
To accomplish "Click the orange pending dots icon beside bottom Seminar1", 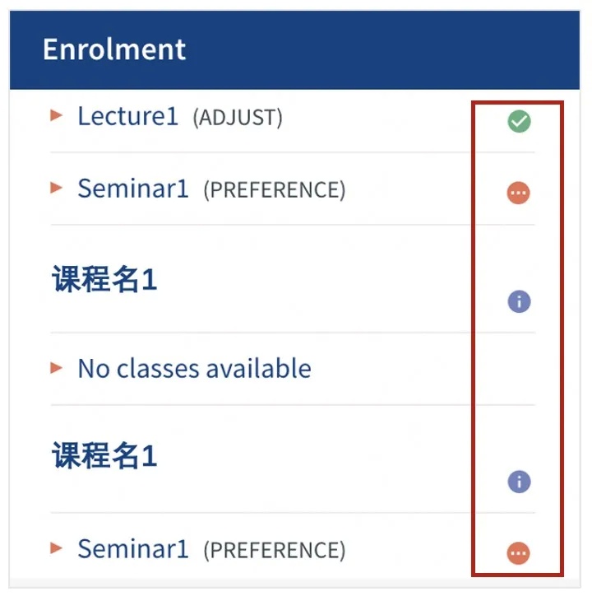I will [x=519, y=553].
